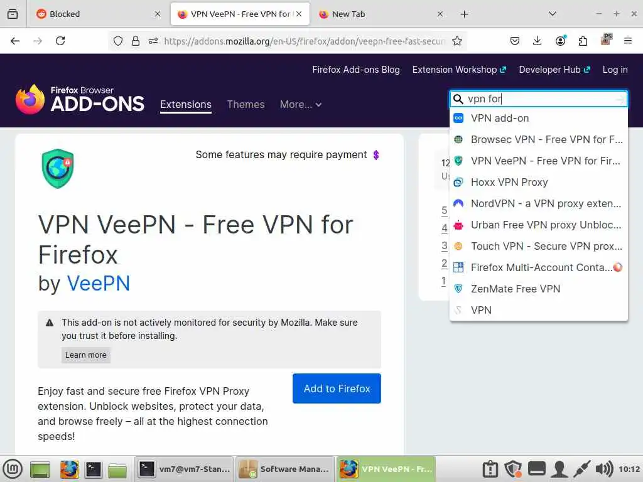Select Touch VPN suggestion

pyautogui.click(x=538, y=246)
